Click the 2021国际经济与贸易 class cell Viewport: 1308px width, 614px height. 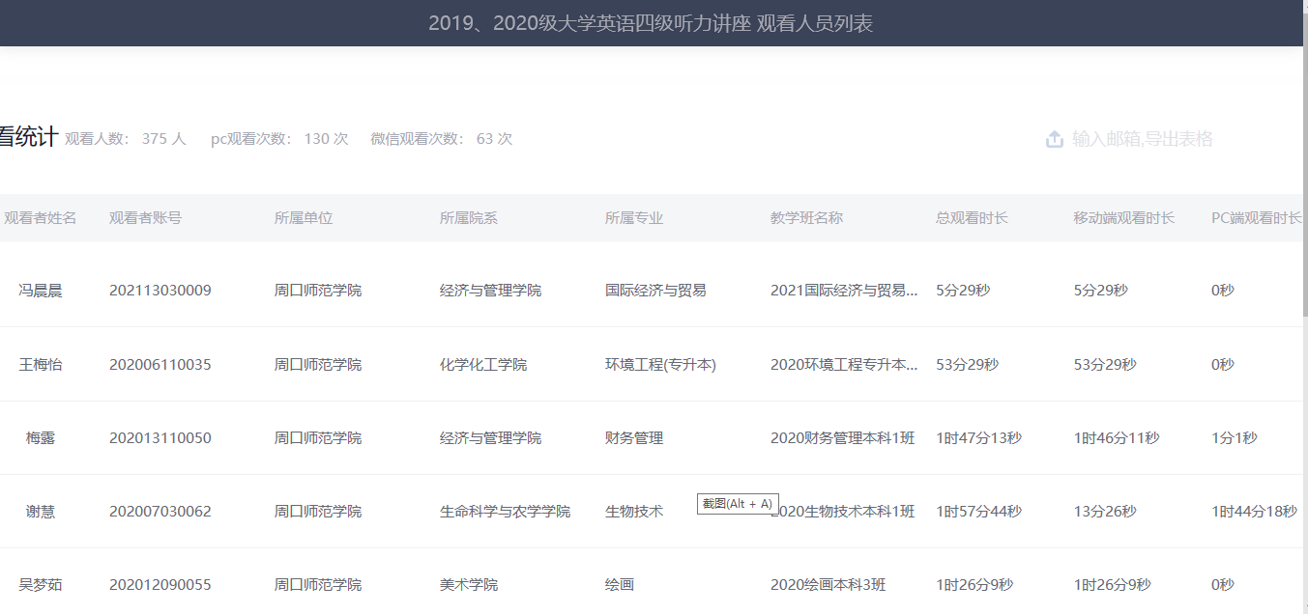point(844,291)
